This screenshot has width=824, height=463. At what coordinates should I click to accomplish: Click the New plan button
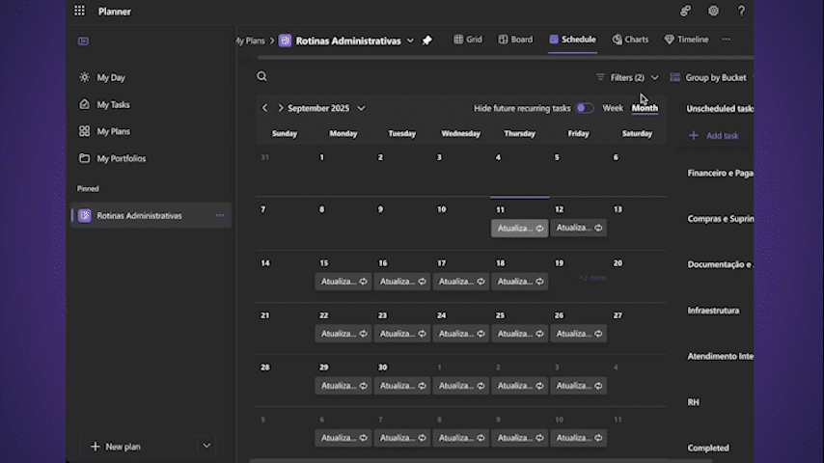[116, 447]
